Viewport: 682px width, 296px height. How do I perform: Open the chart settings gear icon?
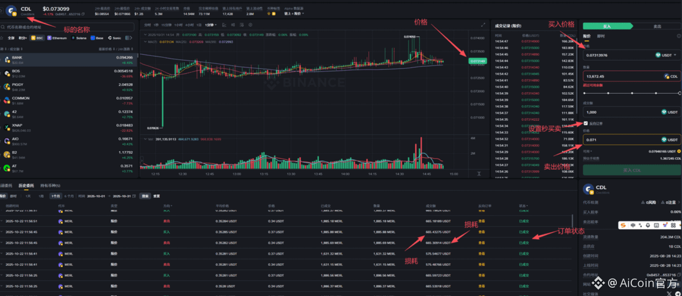[251, 25]
